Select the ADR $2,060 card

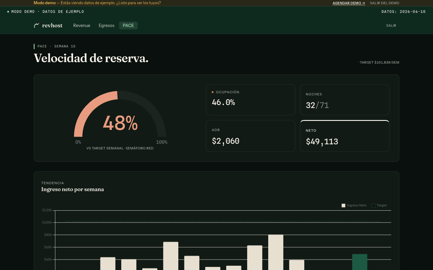[250, 136]
